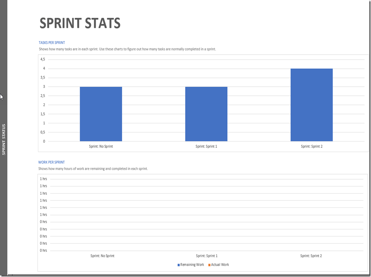Click 'Sprint: Sprint 1' label under tasks chart

point(206,147)
